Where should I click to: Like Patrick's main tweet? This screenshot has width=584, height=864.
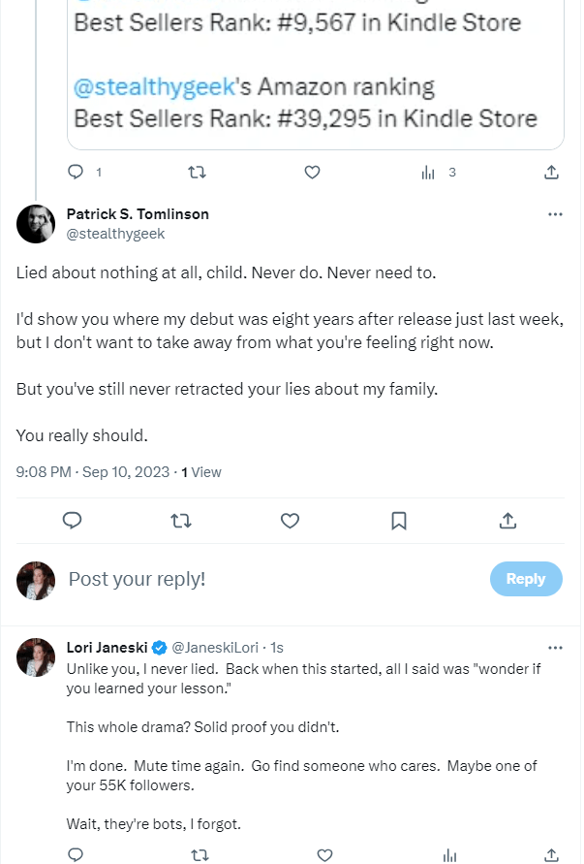coord(290,521)
